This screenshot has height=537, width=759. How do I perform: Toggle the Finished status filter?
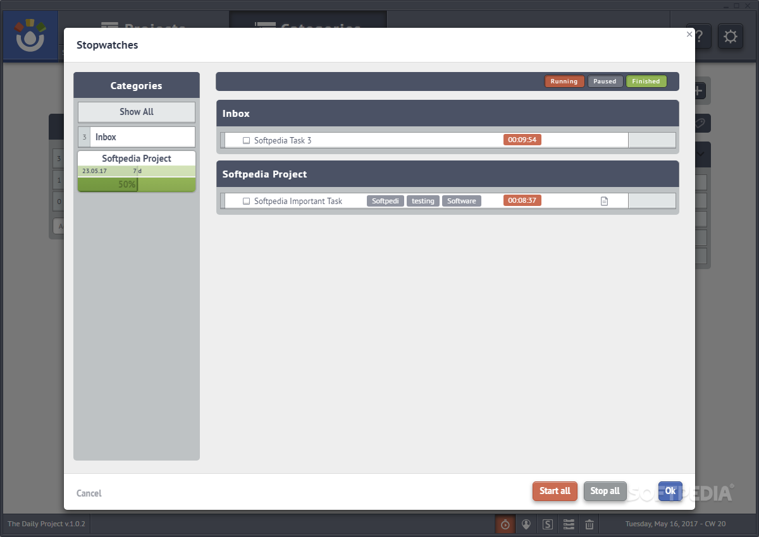tap(646, 81)
